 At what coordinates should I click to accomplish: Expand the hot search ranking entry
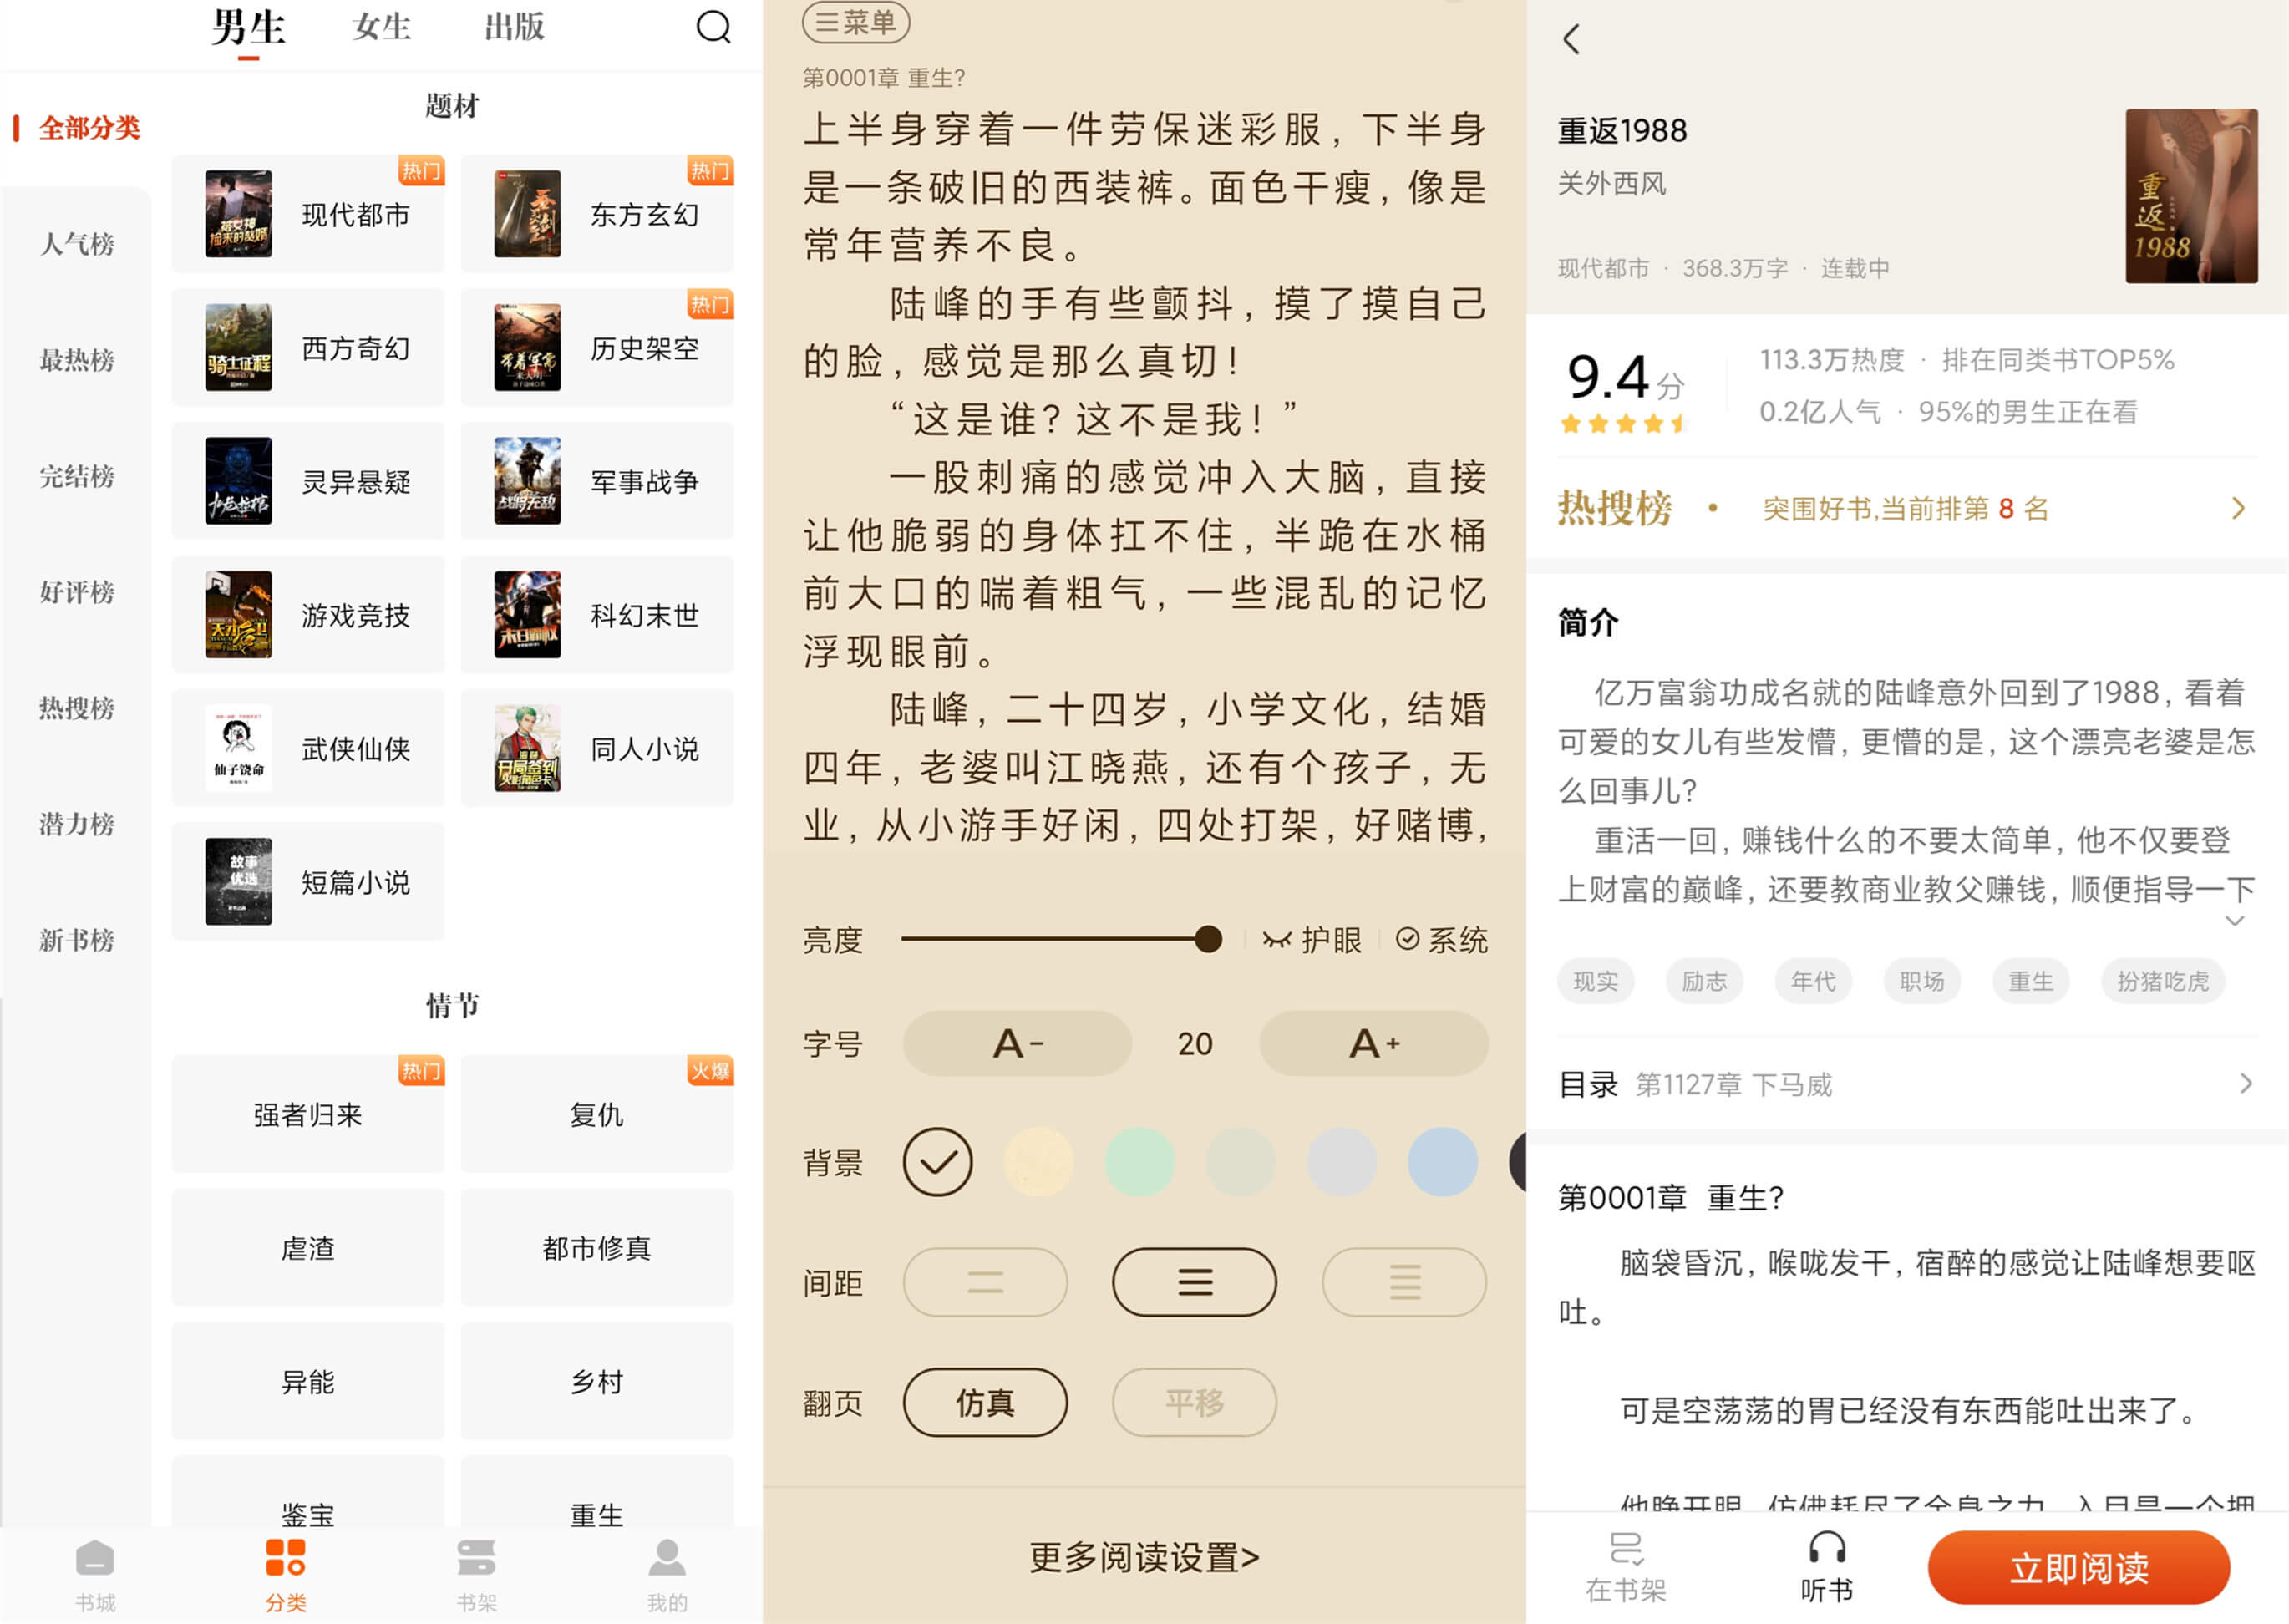coord(2251,511)
